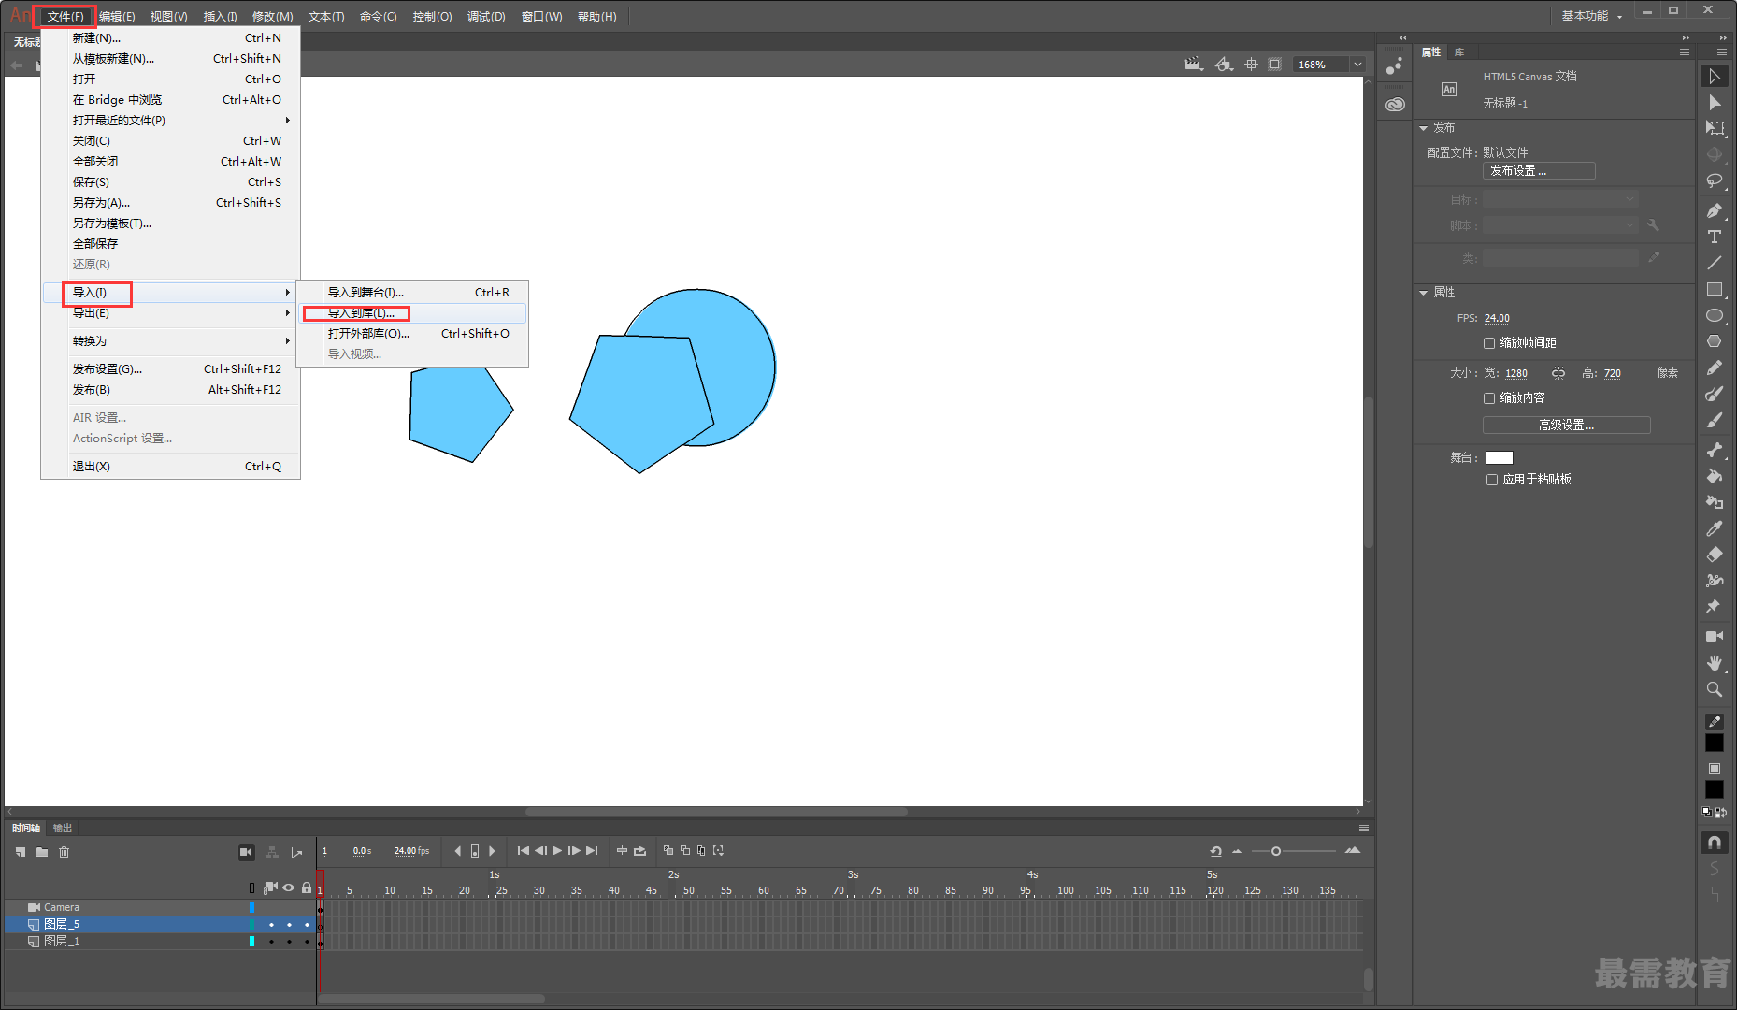Toggle visibility of all layers eye icon

(289, 887)
